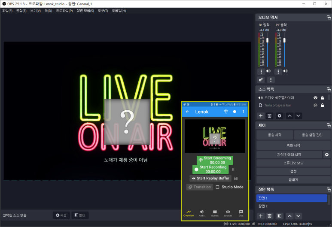This screenshot has width=332, height=227.
Task: Click the 속성 properties button
Action: coord(61,215)
